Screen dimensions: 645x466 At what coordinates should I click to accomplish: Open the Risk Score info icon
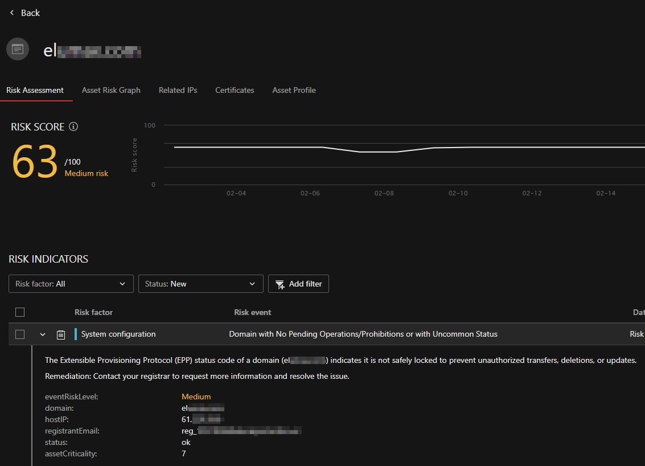tap(73, 126)
